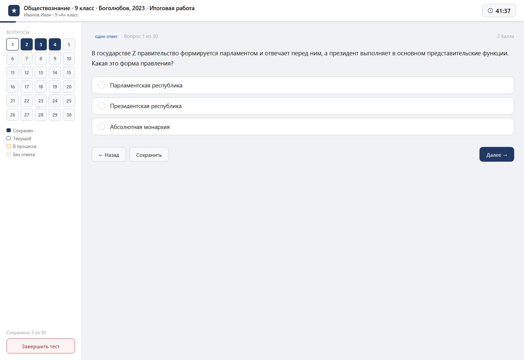Jump to question 20
Screen dimensions: 524x360
(x=69, y=87)
